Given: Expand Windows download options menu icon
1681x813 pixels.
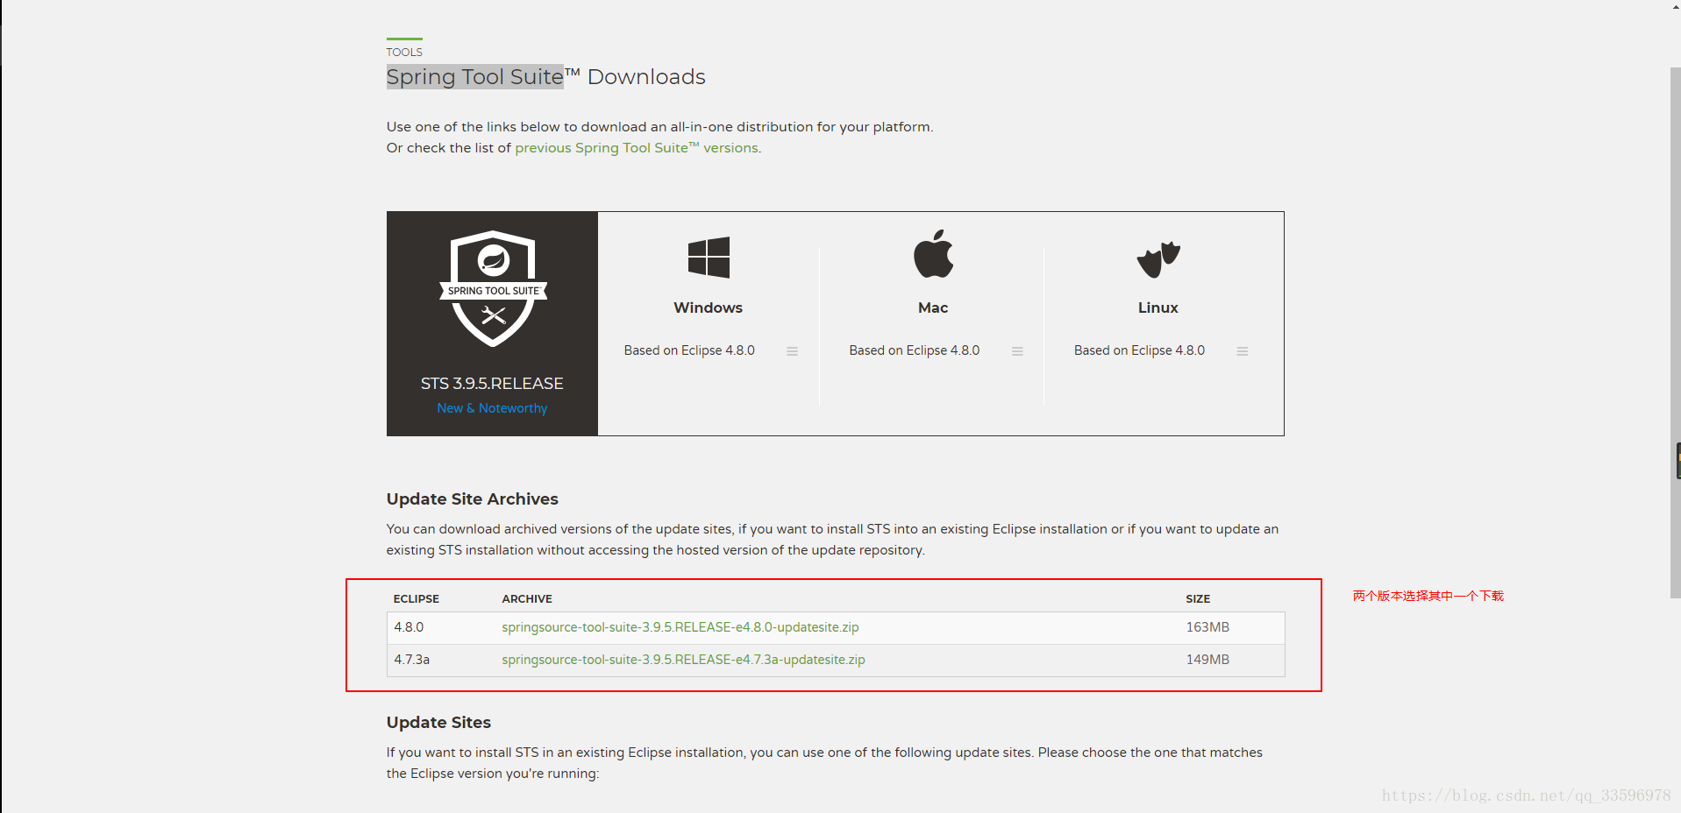Looking at the screenshot, I should pyautogui.click(x=792, y=351).
